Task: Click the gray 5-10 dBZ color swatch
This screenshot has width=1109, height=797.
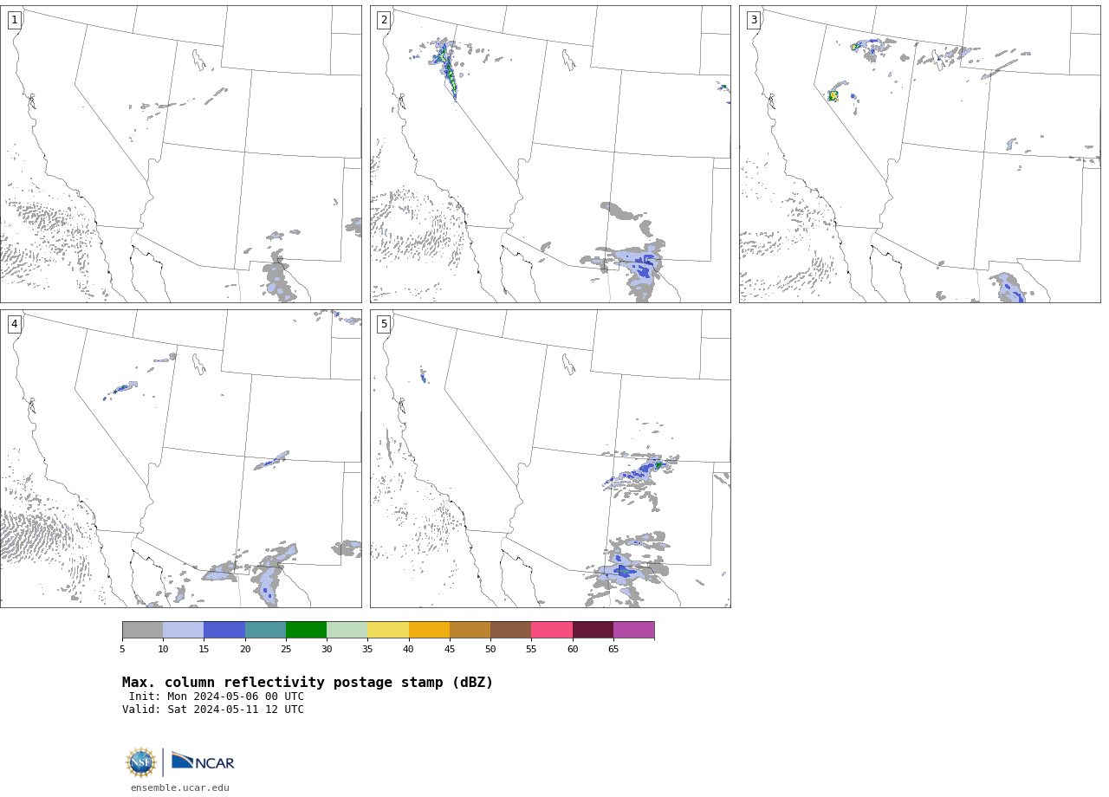Action: tap(142, 630)
